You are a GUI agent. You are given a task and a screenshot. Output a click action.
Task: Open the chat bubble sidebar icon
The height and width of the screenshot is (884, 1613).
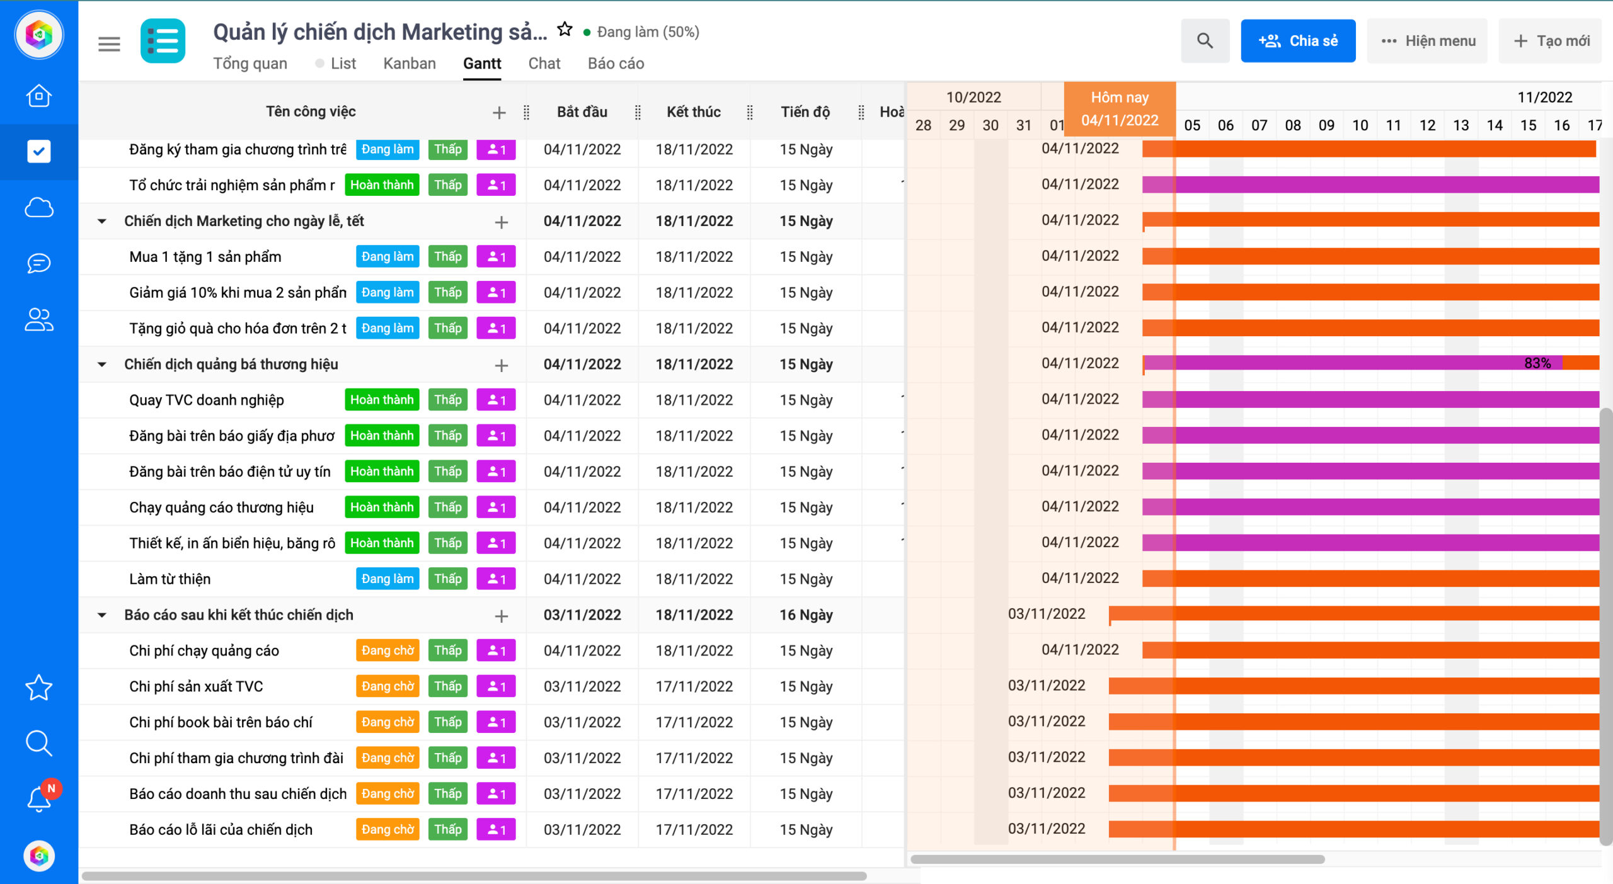(39, 263)
